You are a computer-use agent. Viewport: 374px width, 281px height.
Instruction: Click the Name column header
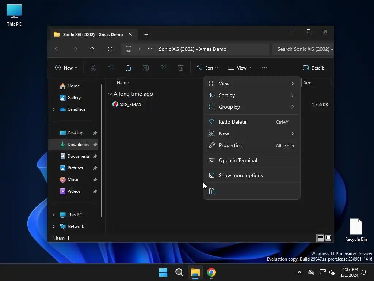123,83
